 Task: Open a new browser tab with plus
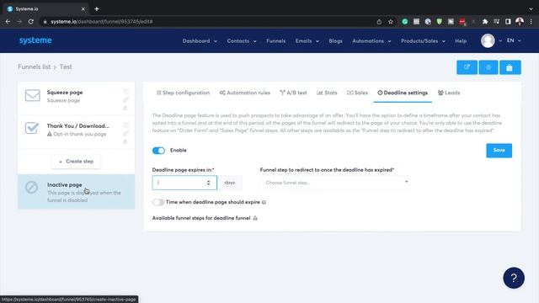[97, 9]
